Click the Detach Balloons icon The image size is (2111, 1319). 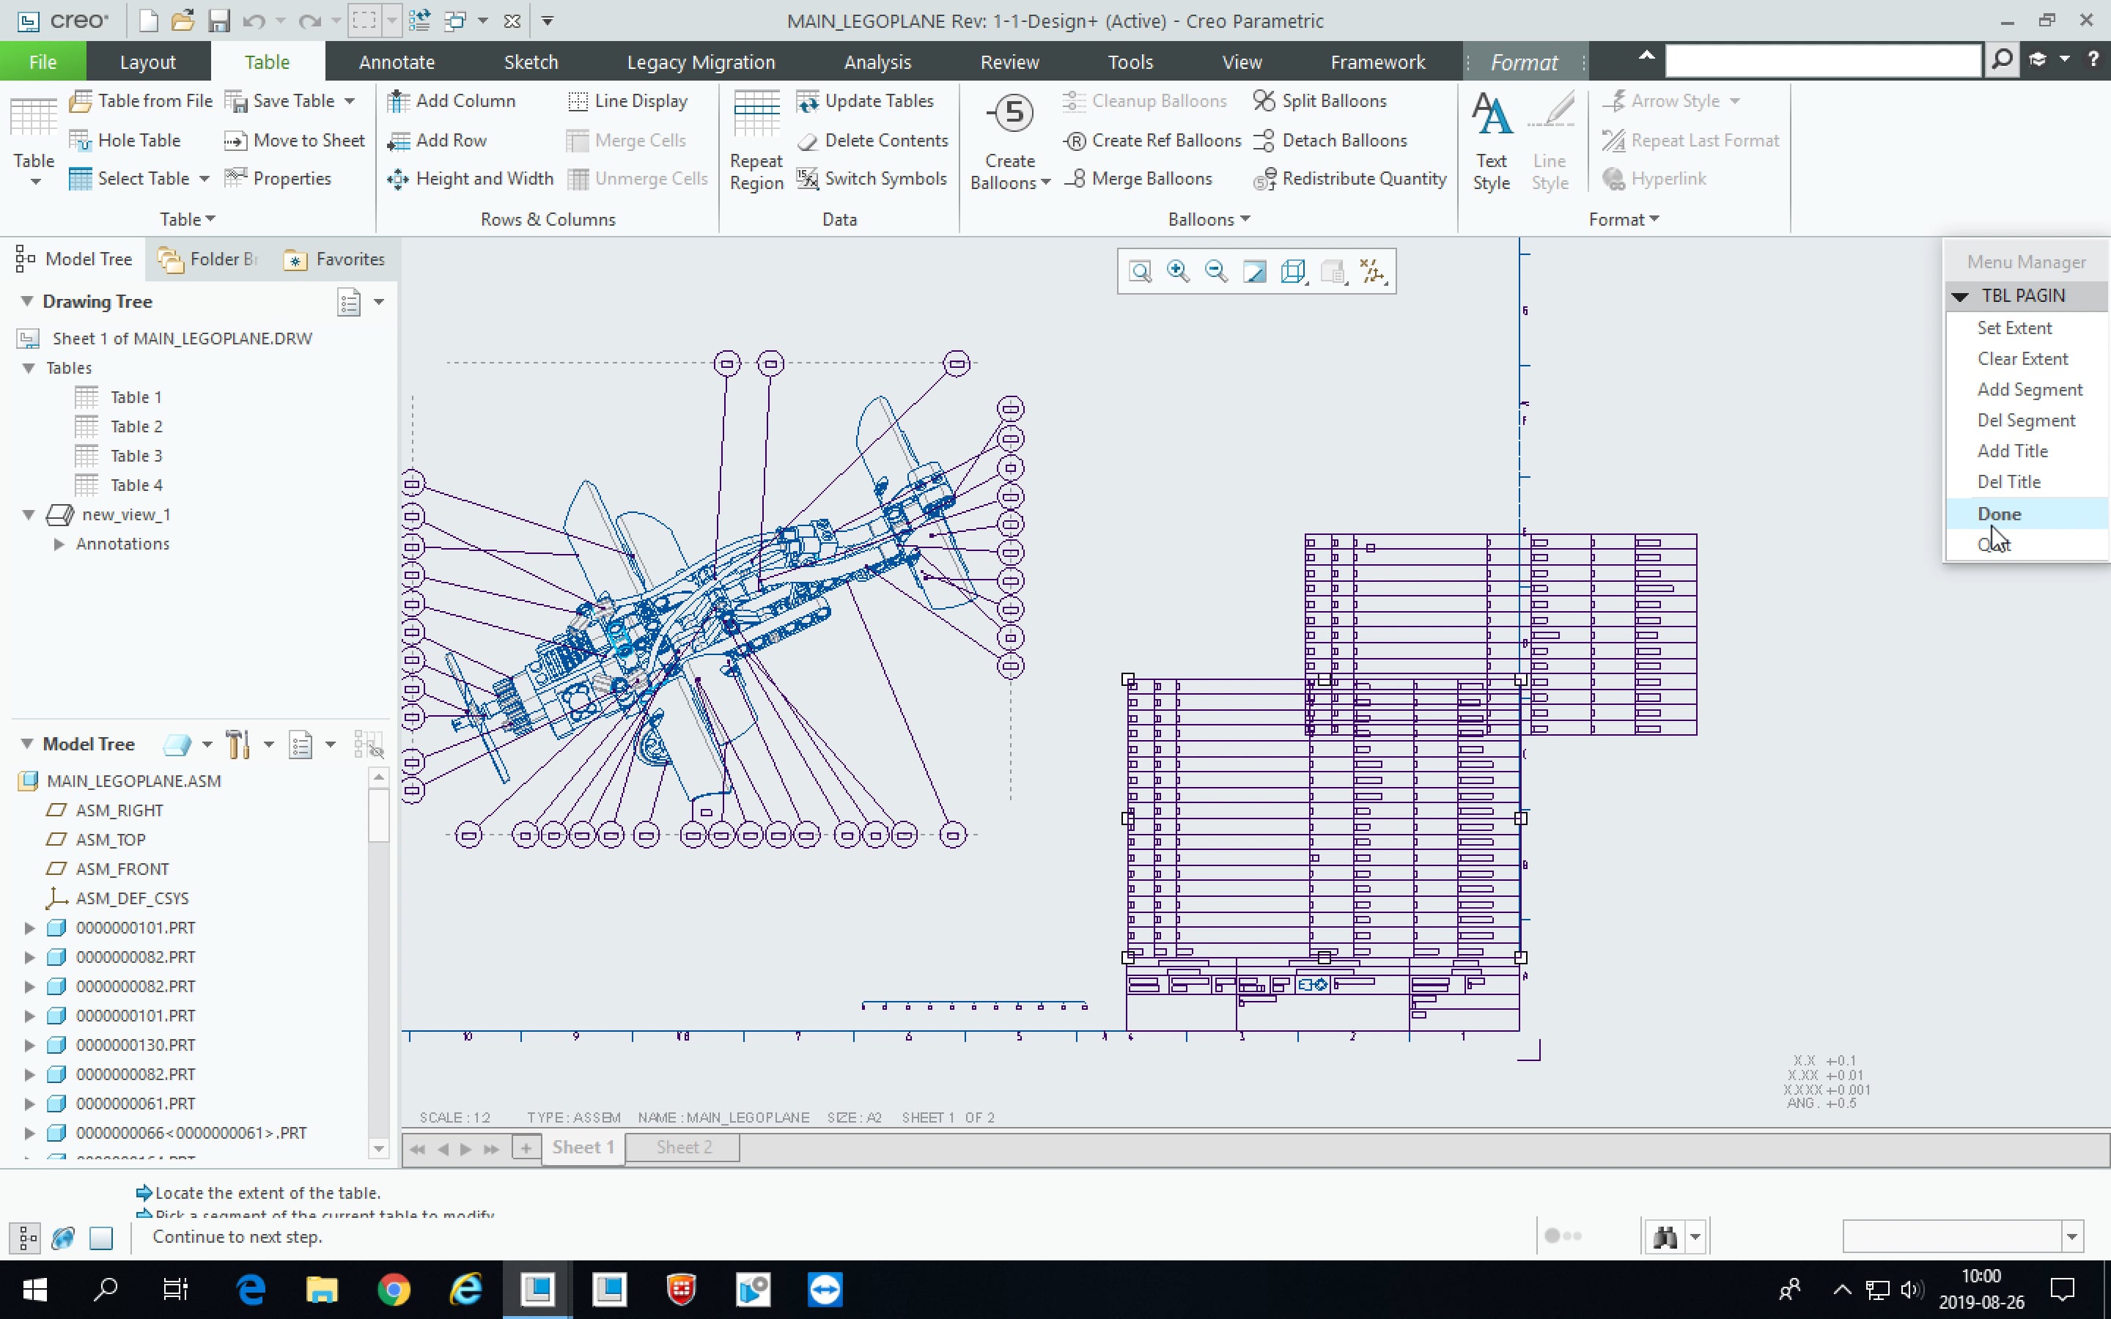tap(1264, 139)
